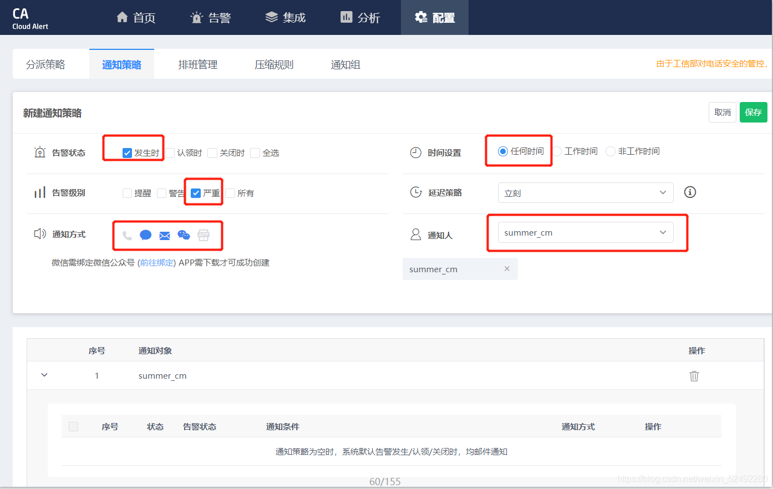The image size is (773, 489).
Task: Select the SMS chat bubble notification icon
Action: tap(146, 235)
